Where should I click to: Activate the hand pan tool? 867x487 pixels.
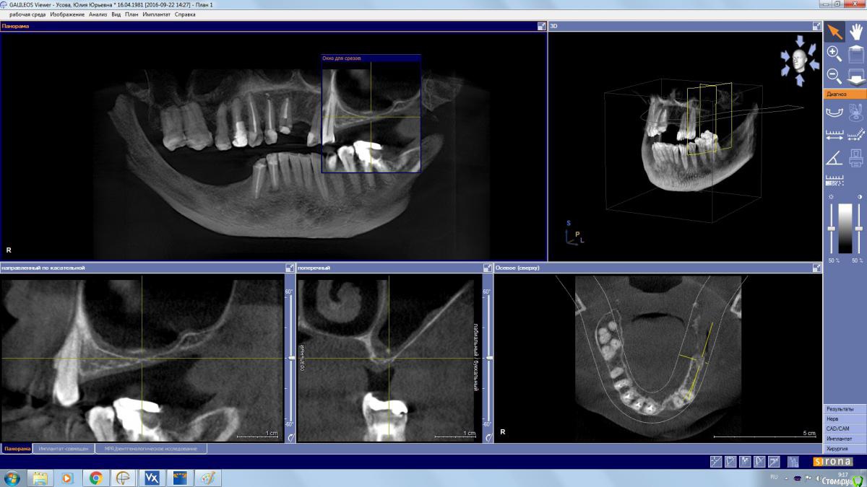click(856, 31)
